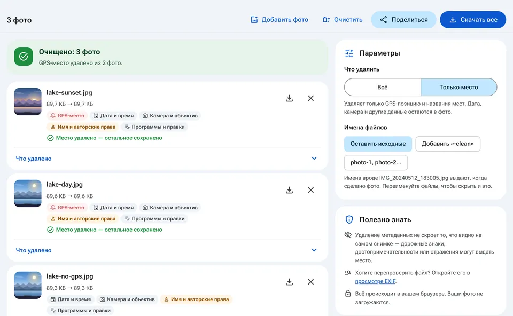
Task: Click Добавить фото button
Action: [279, 20]
